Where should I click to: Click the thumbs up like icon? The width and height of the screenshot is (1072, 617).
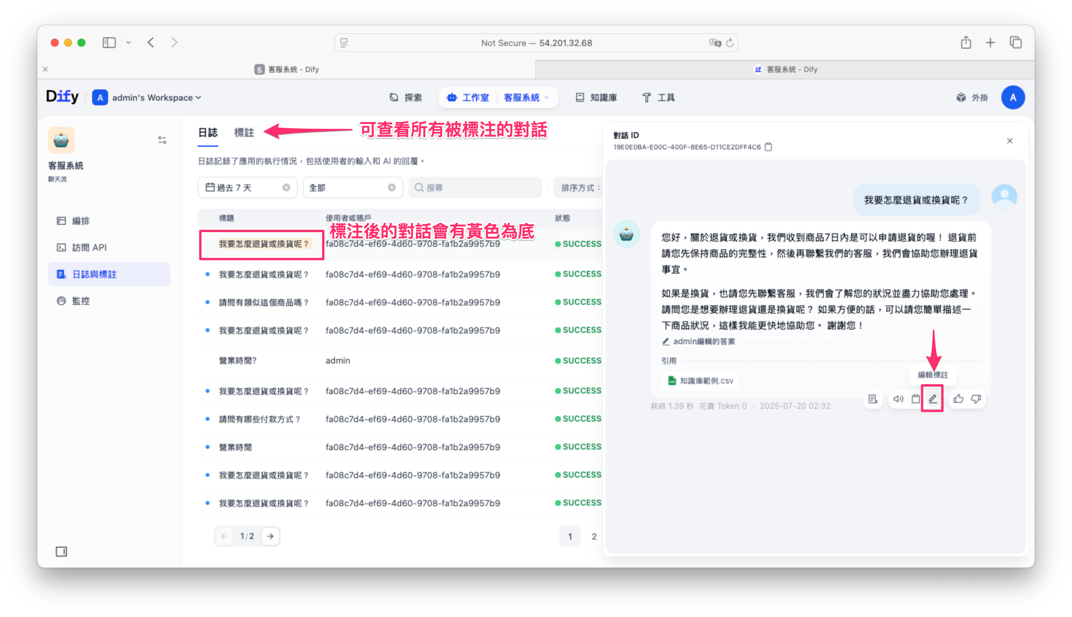958,398
